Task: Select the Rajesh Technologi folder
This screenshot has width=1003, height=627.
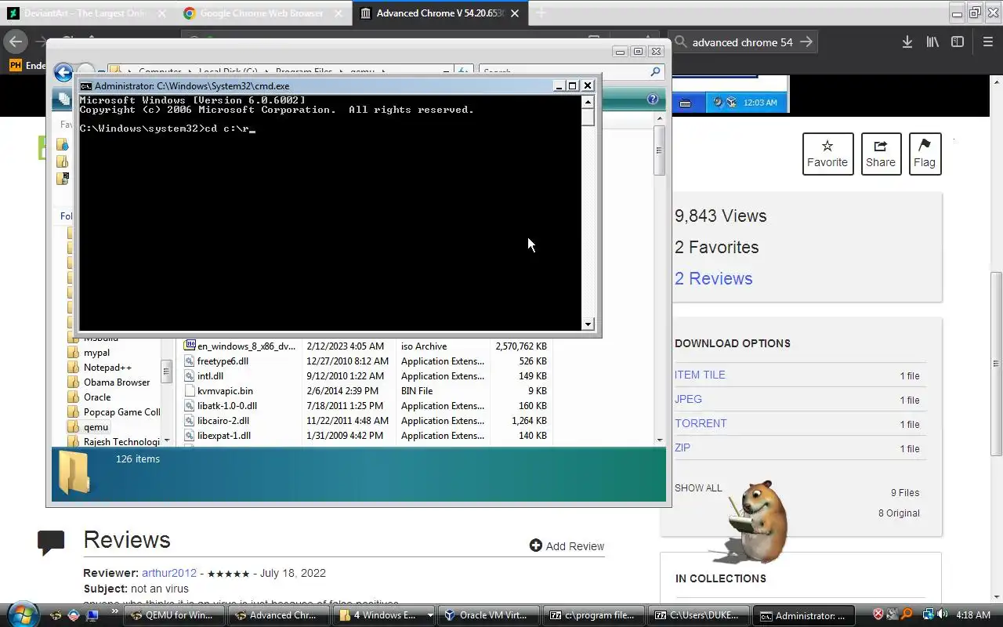Action: click(x=121, y=442)
